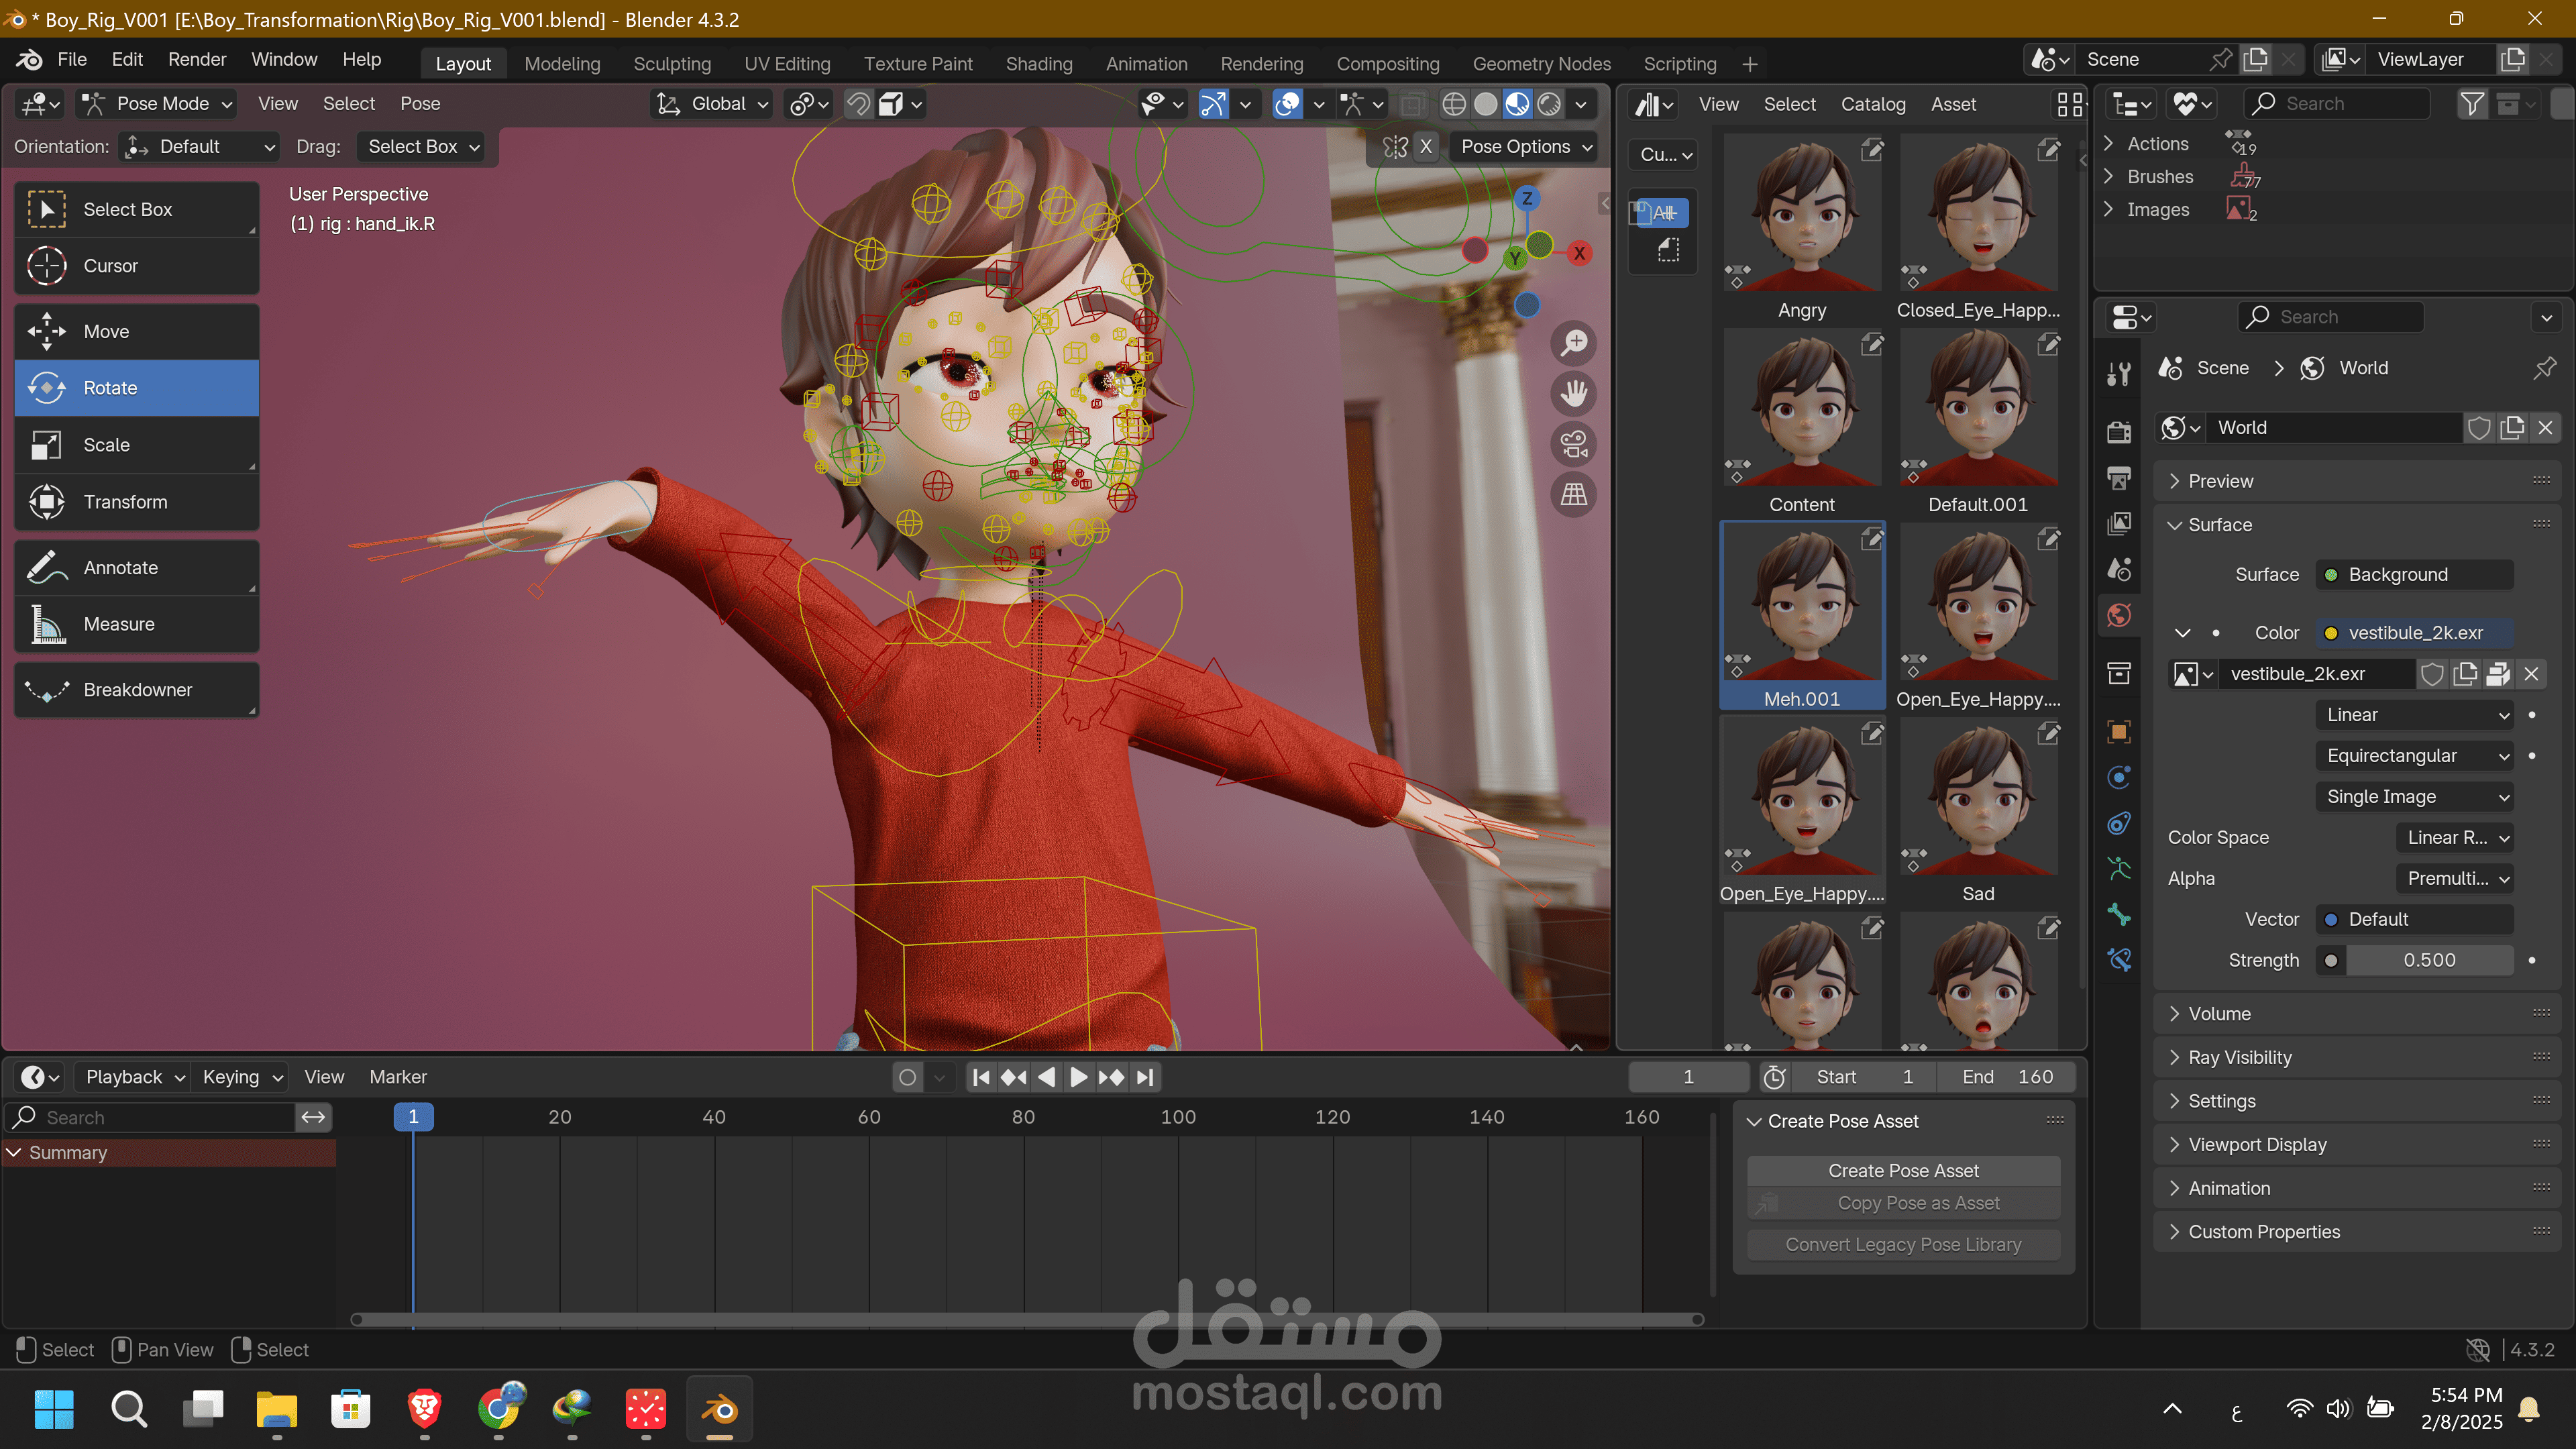
Task: Click Copy Pose as Asset button
Action: [1903, 1204]
